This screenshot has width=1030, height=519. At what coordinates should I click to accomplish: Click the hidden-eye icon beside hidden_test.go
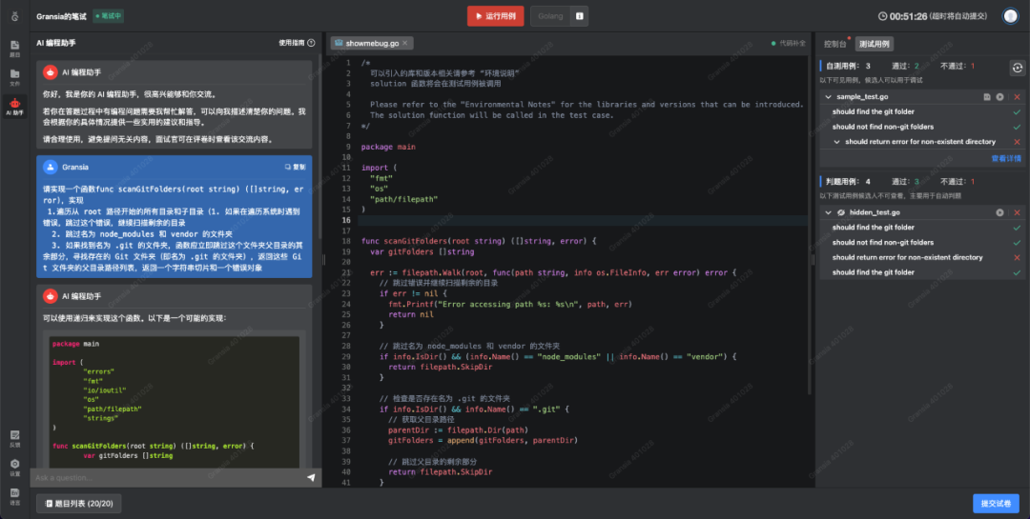tap(841, 212)
